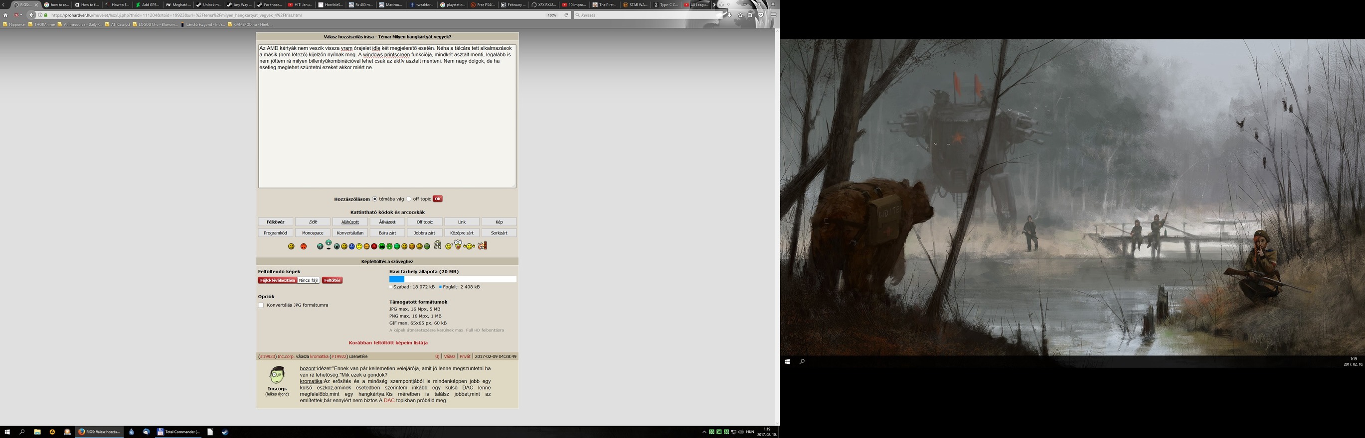The width and height of the screenshot is (1365, 438).
Task: Click the Monospace button
Action: 313,233
